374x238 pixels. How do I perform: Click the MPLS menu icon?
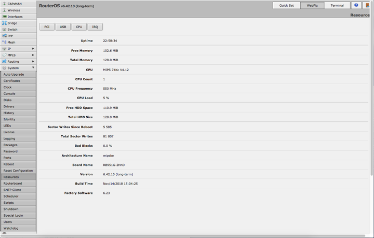coord(4,55)
